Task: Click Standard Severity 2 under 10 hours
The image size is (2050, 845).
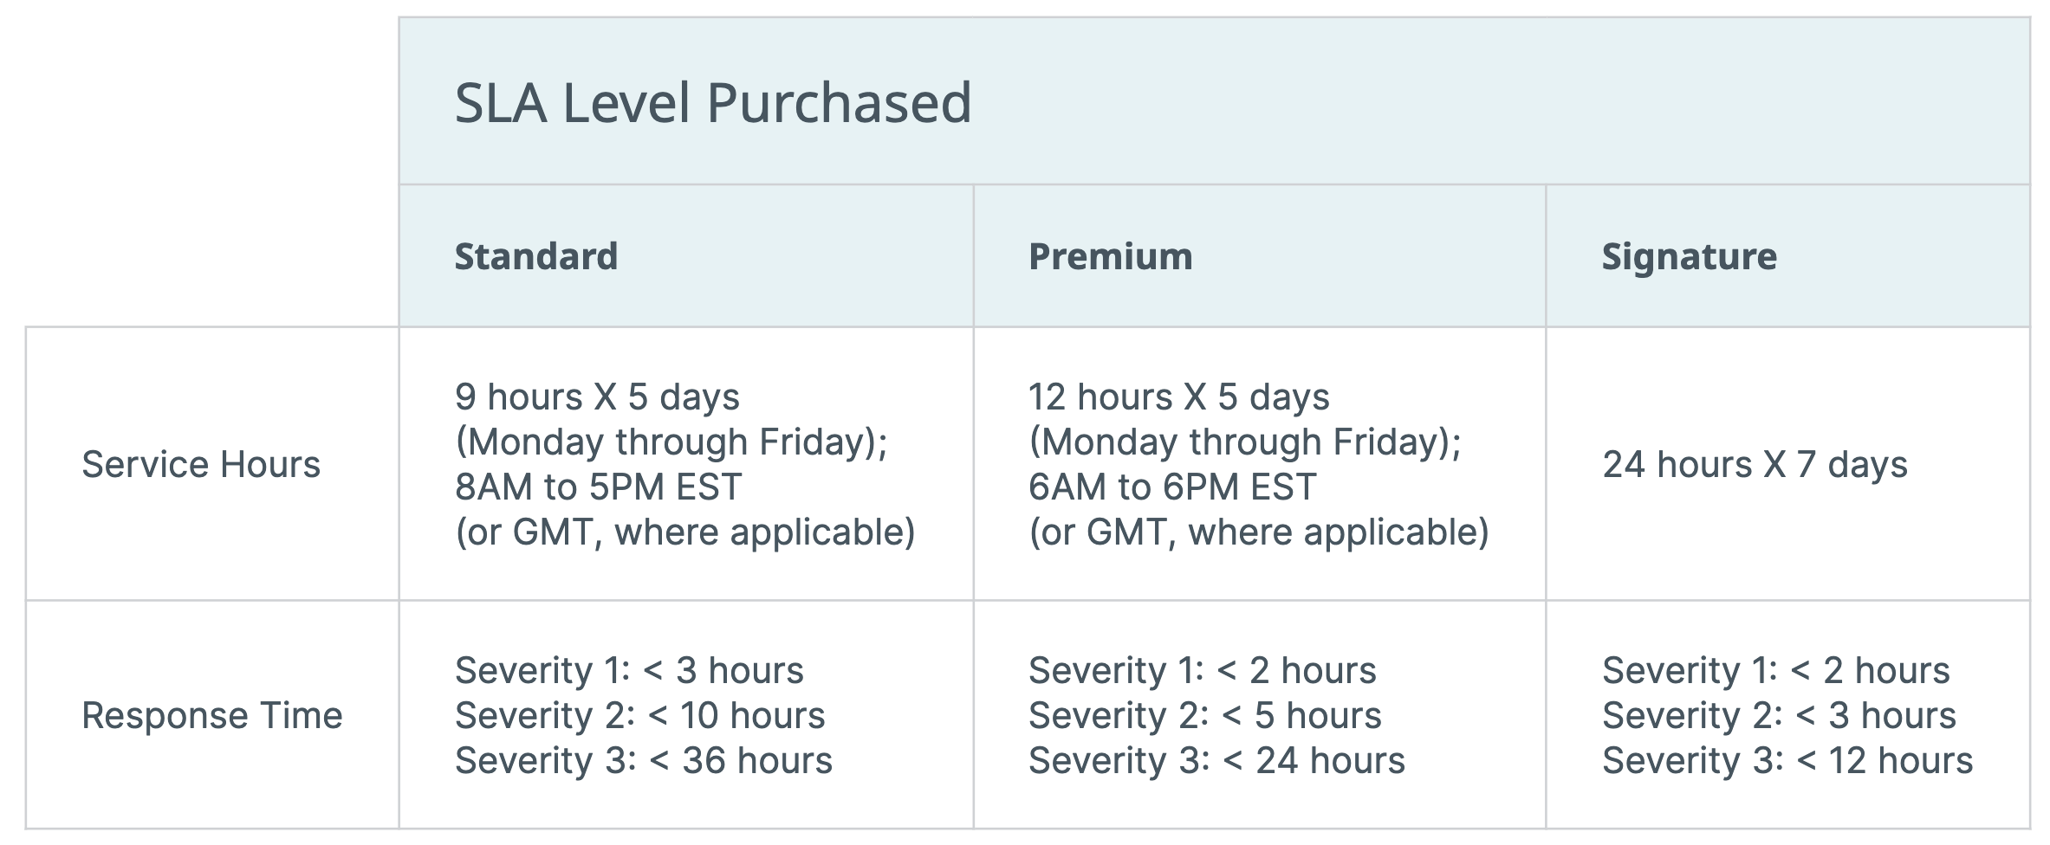Action: click(x=640, y=715)
